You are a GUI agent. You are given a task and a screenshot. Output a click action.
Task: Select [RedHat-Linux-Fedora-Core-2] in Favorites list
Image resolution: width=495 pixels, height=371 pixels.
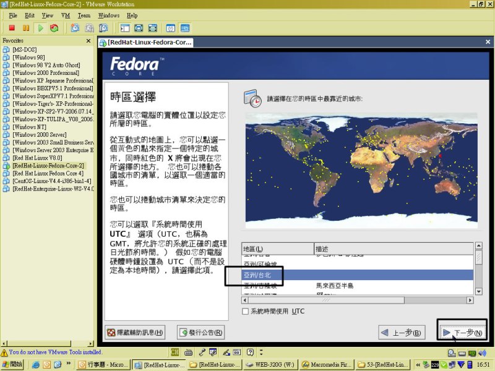[48, 166]
